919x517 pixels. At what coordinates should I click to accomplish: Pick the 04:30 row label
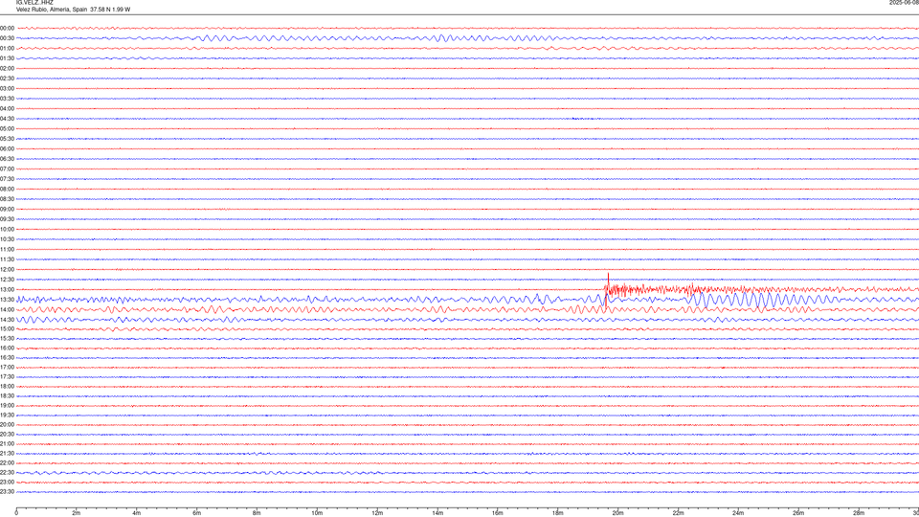7,119
